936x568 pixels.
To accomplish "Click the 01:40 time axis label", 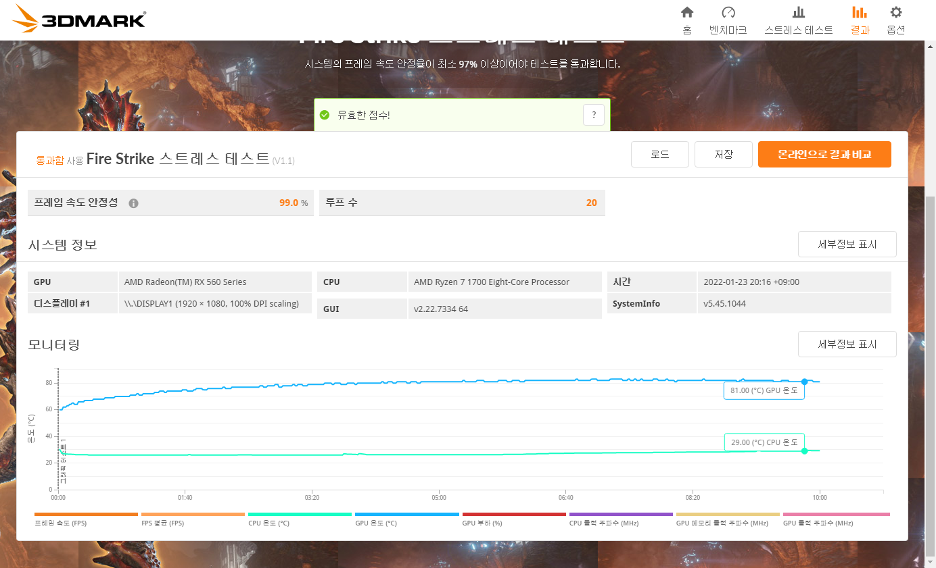I will click(x=185, y=498).
